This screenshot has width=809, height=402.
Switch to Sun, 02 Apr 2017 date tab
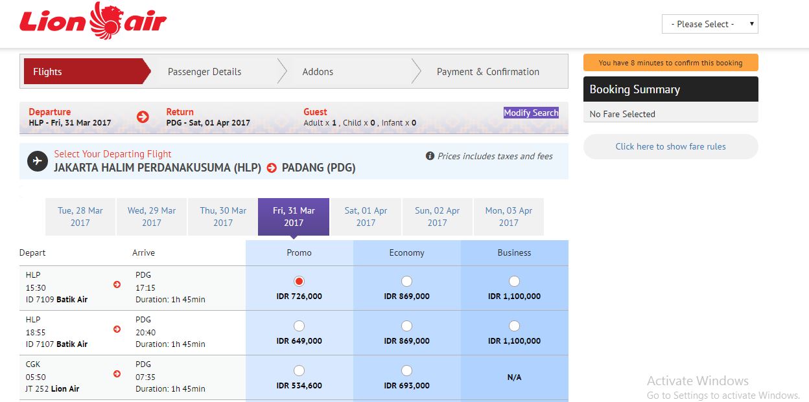(x=437, y=217)
